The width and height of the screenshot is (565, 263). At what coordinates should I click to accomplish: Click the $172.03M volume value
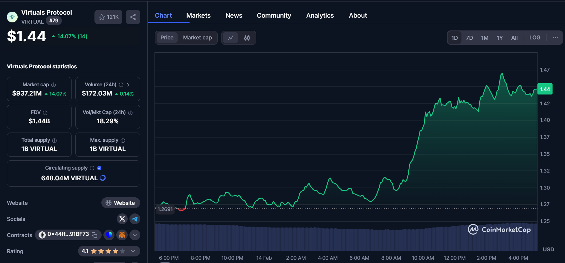(97, 93)
